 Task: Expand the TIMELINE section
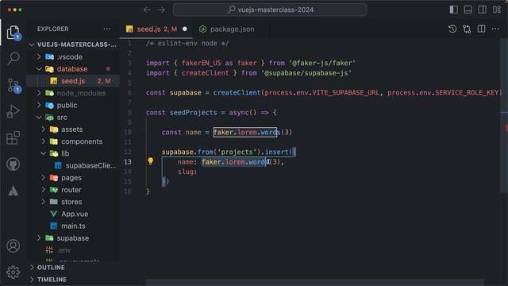coord(74,280)
